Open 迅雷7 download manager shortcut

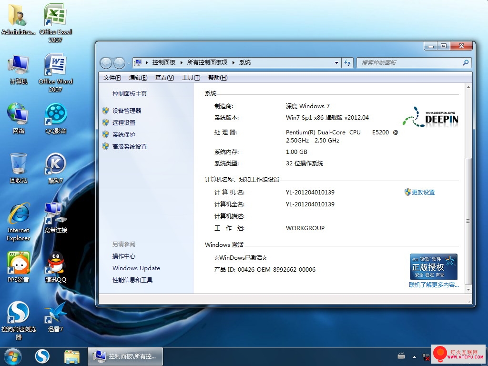[x=56, y=316]
